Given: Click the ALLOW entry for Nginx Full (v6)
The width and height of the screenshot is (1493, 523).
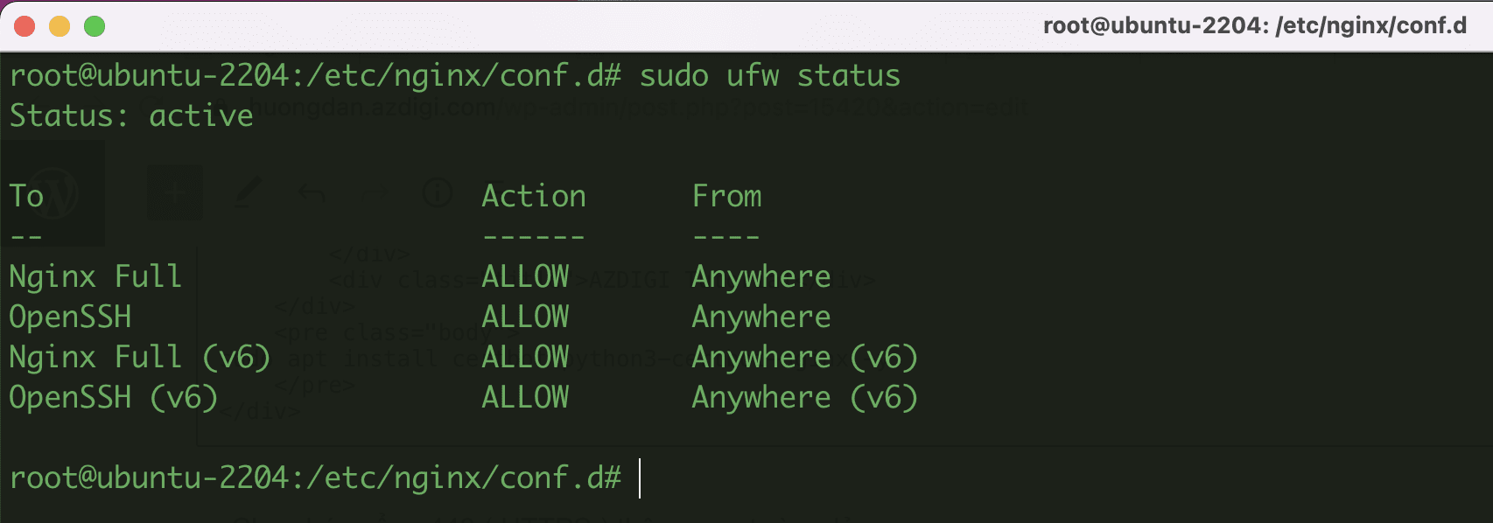Looking at the screenshot, I should pos(524,357).
